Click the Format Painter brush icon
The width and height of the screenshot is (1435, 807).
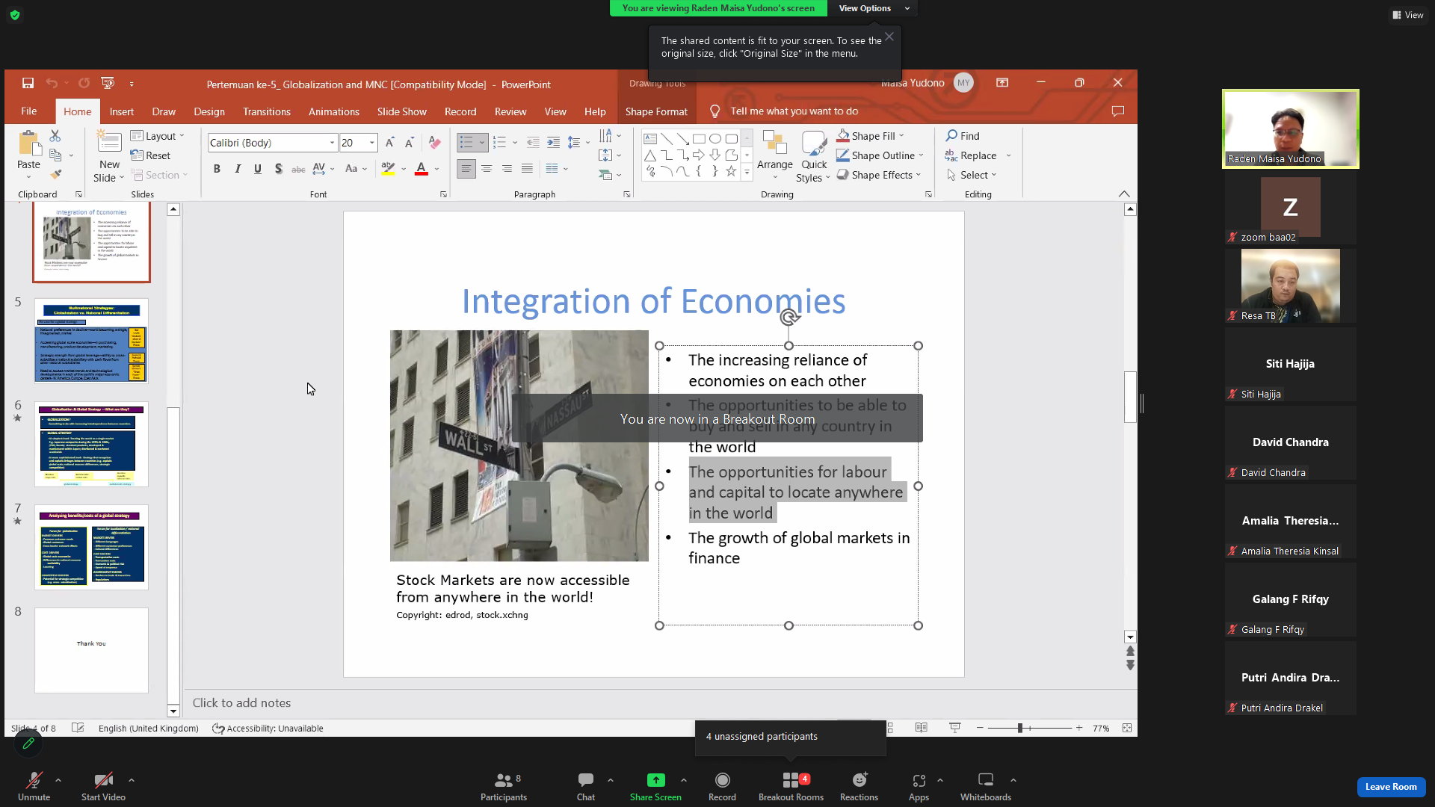click(x=56, y=174)
